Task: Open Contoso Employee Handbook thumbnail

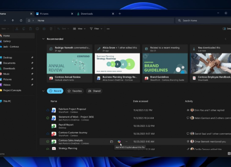Action: coord(211,63)
